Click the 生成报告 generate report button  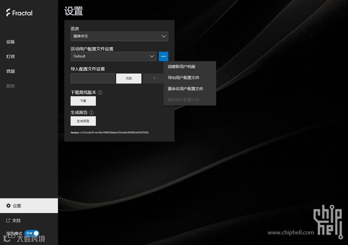83,121
